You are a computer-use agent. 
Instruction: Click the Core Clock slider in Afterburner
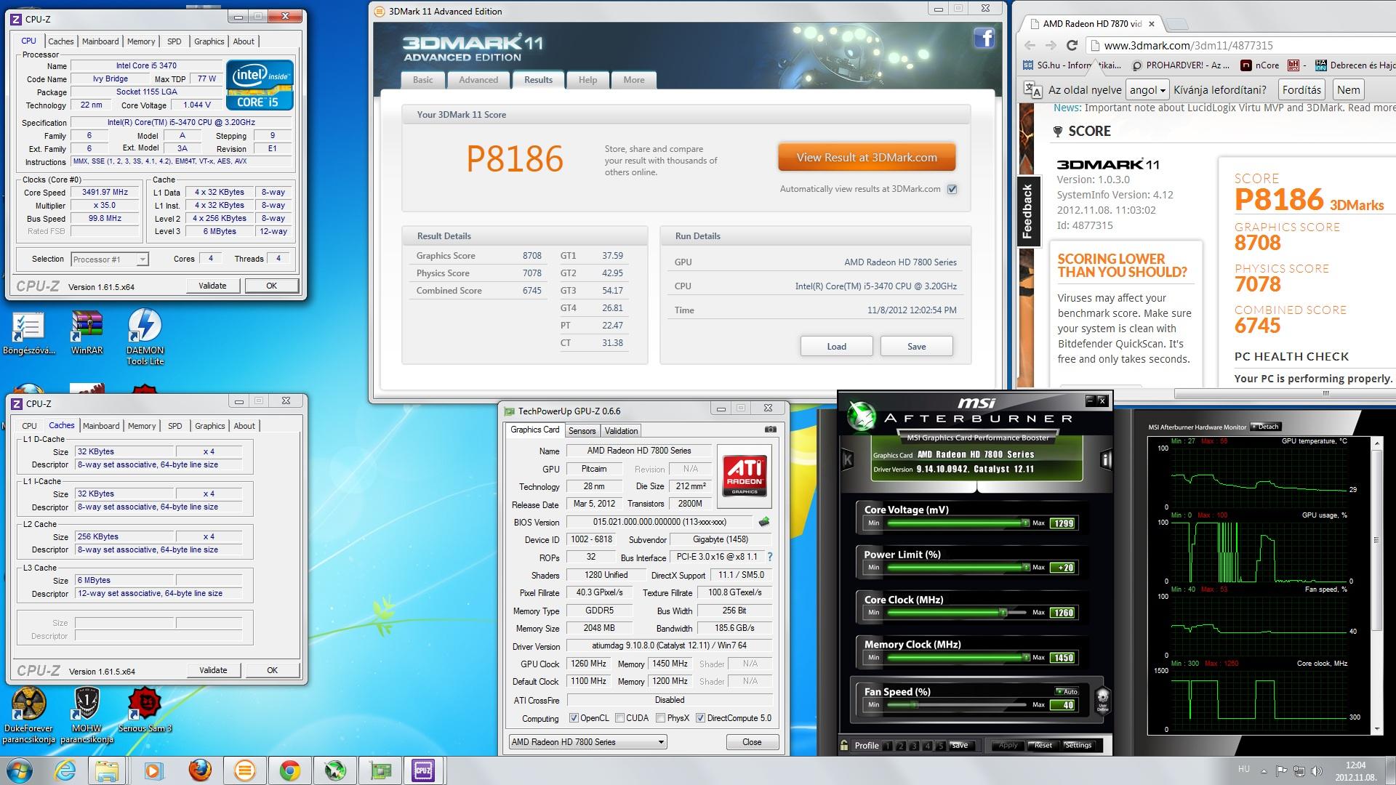coord(955,612)
